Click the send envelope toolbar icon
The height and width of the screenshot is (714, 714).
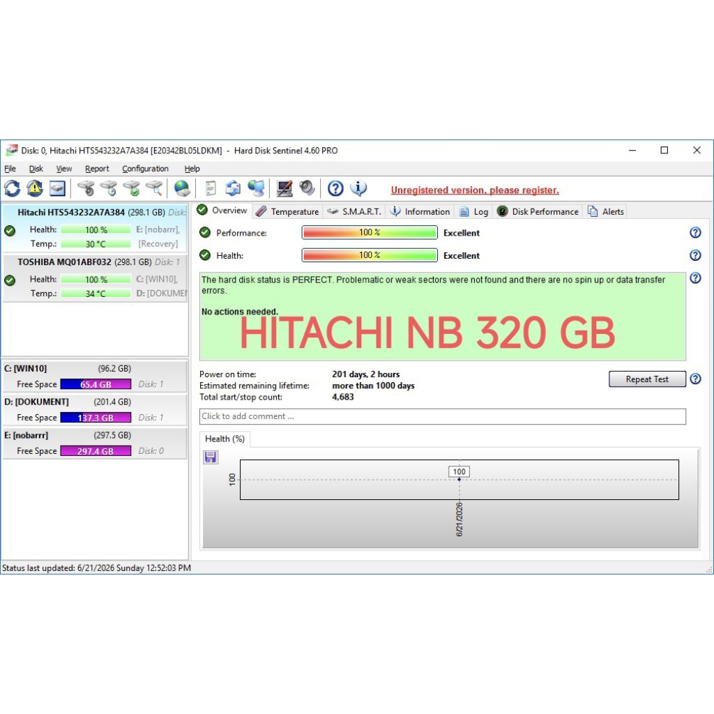[233, 188]
